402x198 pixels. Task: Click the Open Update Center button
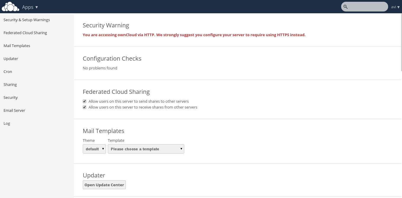104,185
